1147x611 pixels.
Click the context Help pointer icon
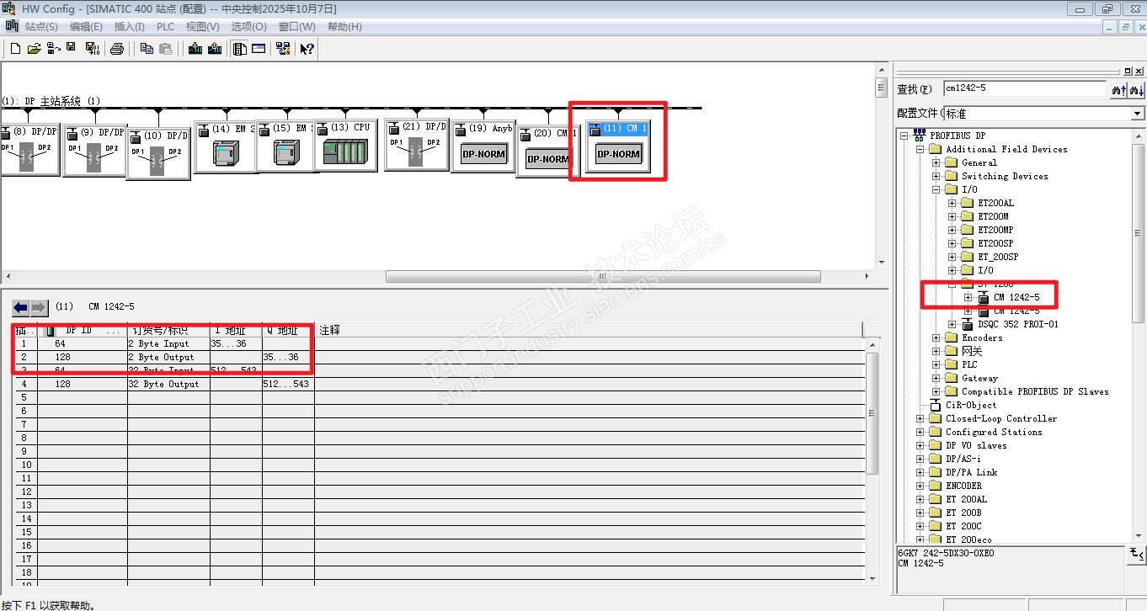[307, 49]
